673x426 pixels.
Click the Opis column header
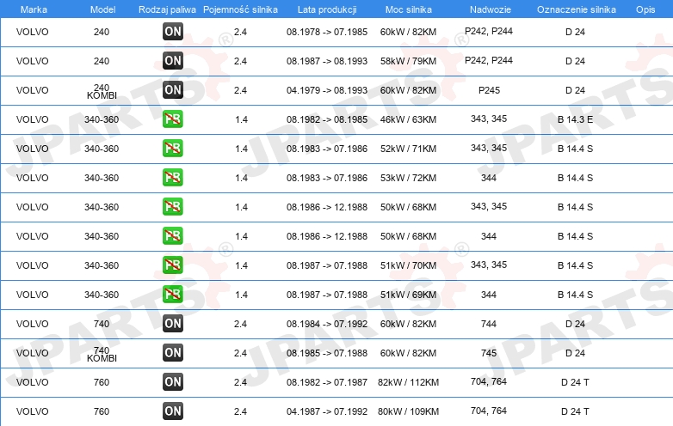coord(645,9)
